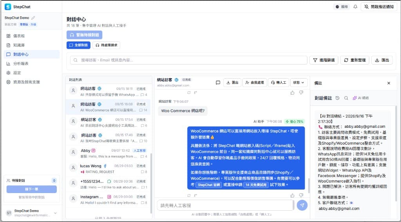Image resolution: width=401 pixels, height=222 pixels.
Task: Open 14 天免費試用 link in message
Action: (256, 185)
